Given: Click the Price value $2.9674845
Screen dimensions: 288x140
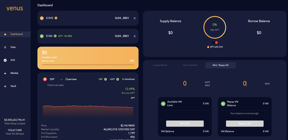Looking at the screenshot, I should [128, 125].
